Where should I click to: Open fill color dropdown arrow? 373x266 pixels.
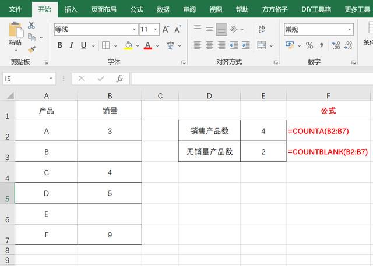point(138,45)
